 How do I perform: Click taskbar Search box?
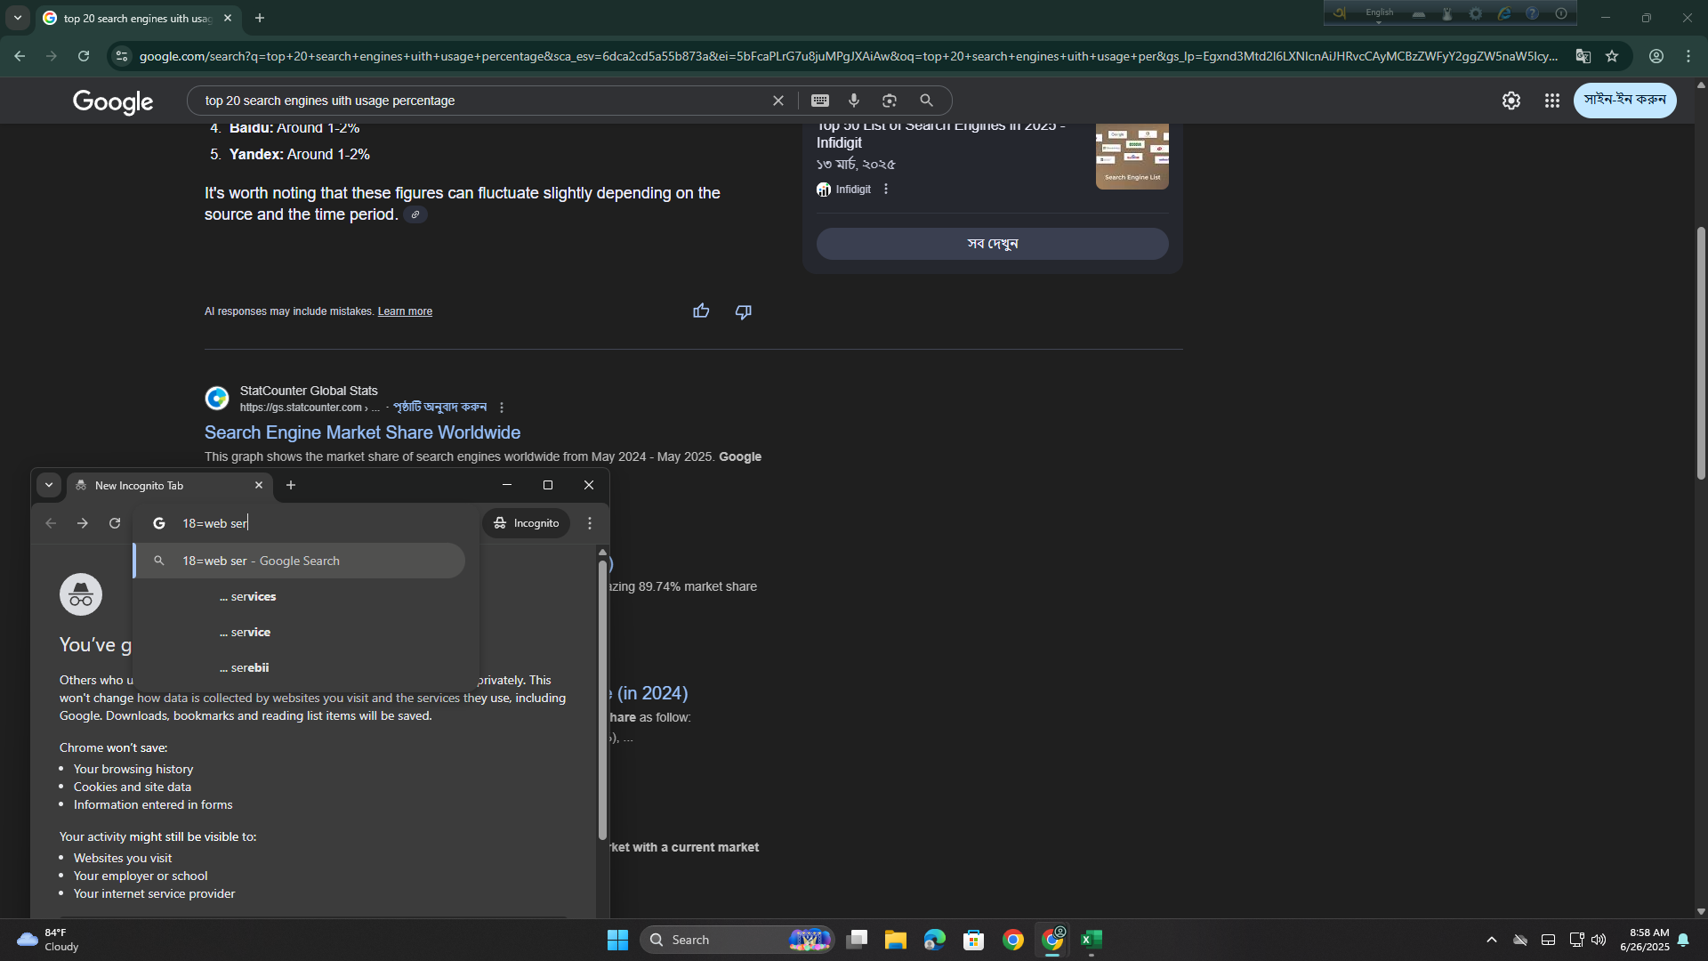[x=737, y=940]
